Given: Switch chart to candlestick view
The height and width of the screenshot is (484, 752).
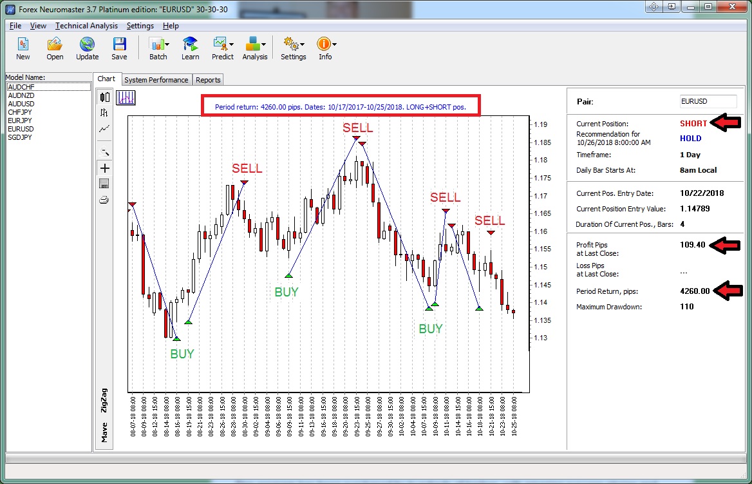Looking at the screenshot, I should pos(104,97).
